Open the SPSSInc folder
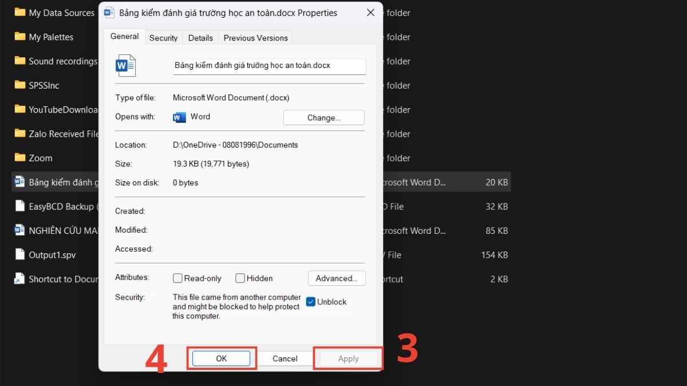Viewport: 687px width, 386px height. point(46,85)
